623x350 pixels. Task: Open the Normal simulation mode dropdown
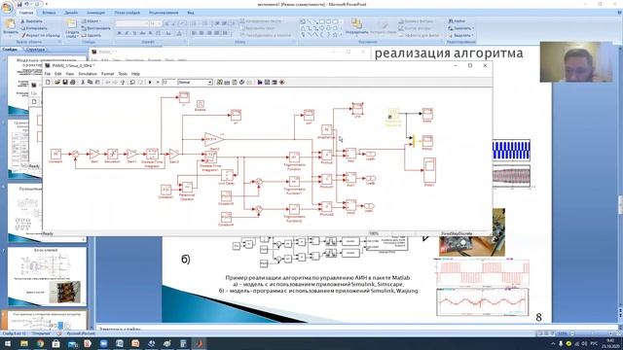[195, 82]
